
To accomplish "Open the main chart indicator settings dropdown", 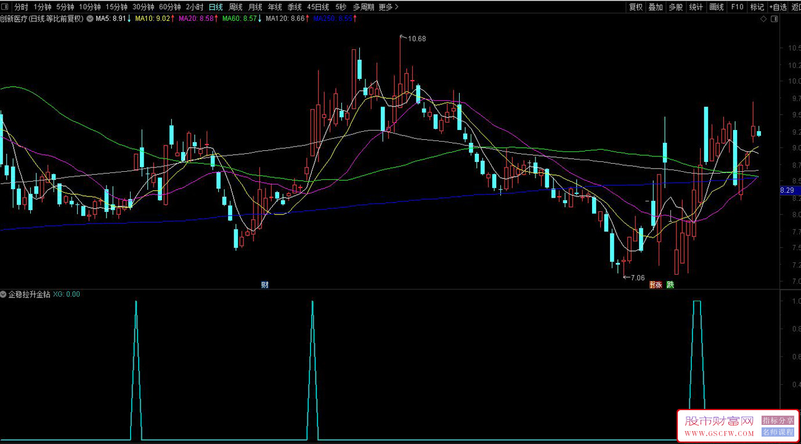I will pyautogui.click(x=91, y=18).
